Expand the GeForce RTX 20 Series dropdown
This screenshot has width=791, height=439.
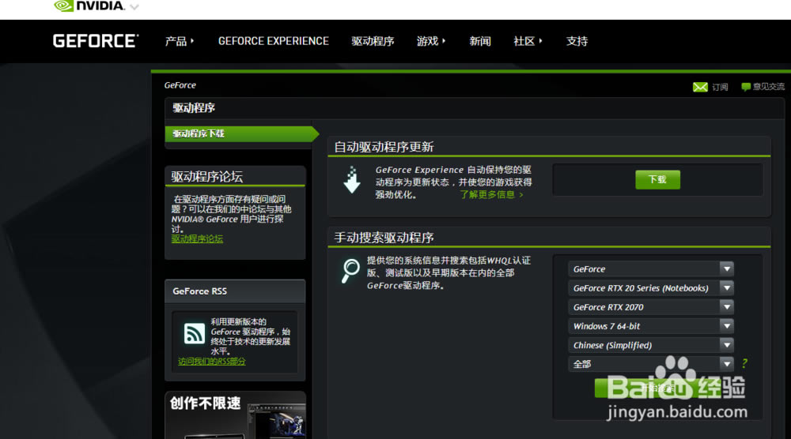[651, 288]
